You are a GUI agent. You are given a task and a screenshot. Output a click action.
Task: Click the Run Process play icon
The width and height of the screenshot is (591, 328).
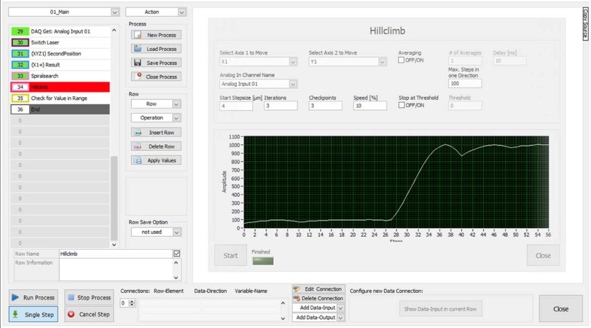click(16, 298)
